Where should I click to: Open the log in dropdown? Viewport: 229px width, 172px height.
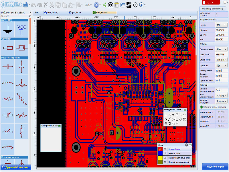click(211, 2)
